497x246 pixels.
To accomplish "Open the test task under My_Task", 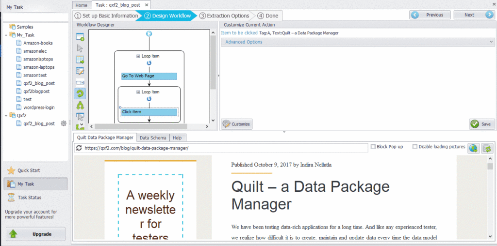I will click(28, 99).
